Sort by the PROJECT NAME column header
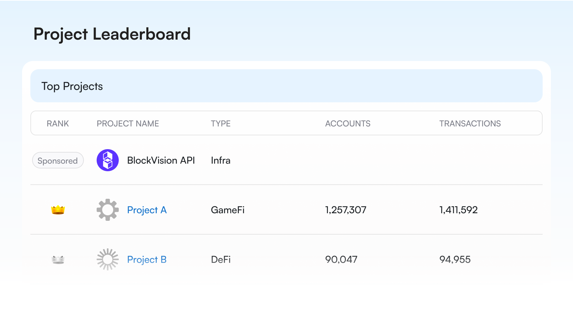The image size is (573, 309). click(128, 123)
